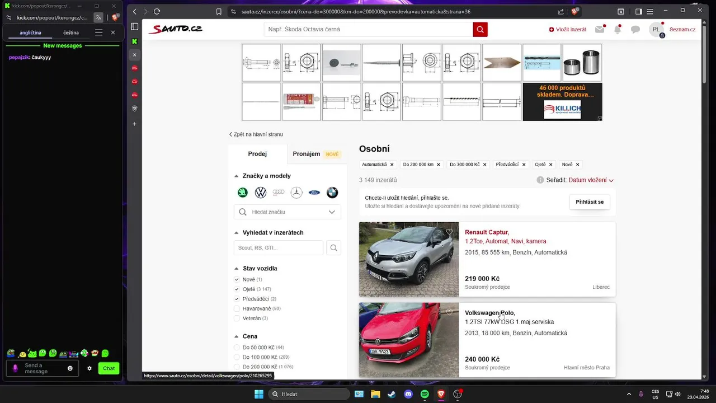Click the Vložit inzerát link
716x403 pixels.
(568, 29)
